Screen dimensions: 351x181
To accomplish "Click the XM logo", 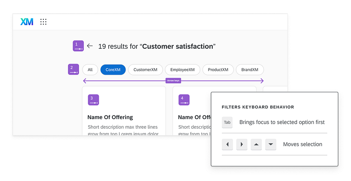I will coord(27,22).
